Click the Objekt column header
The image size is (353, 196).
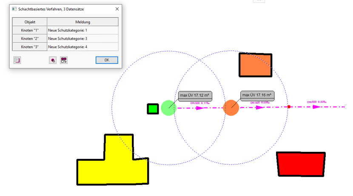coord(30,22)
